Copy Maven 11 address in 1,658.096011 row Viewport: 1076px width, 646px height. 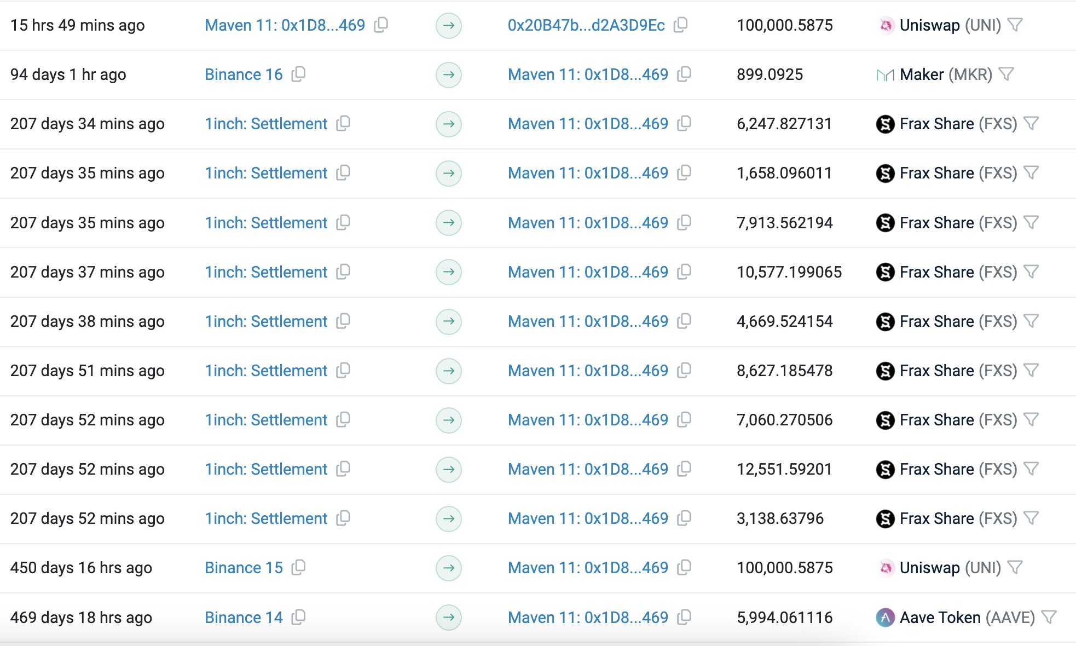click(684, 173)
